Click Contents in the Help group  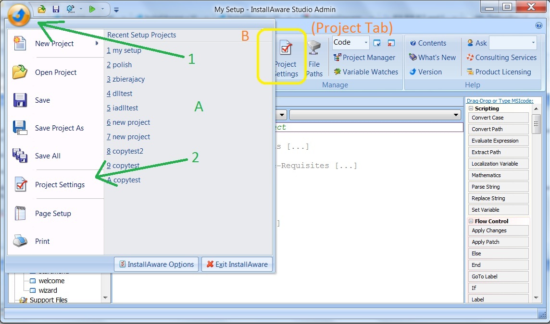pyautogui.click(x=428, y=43)
